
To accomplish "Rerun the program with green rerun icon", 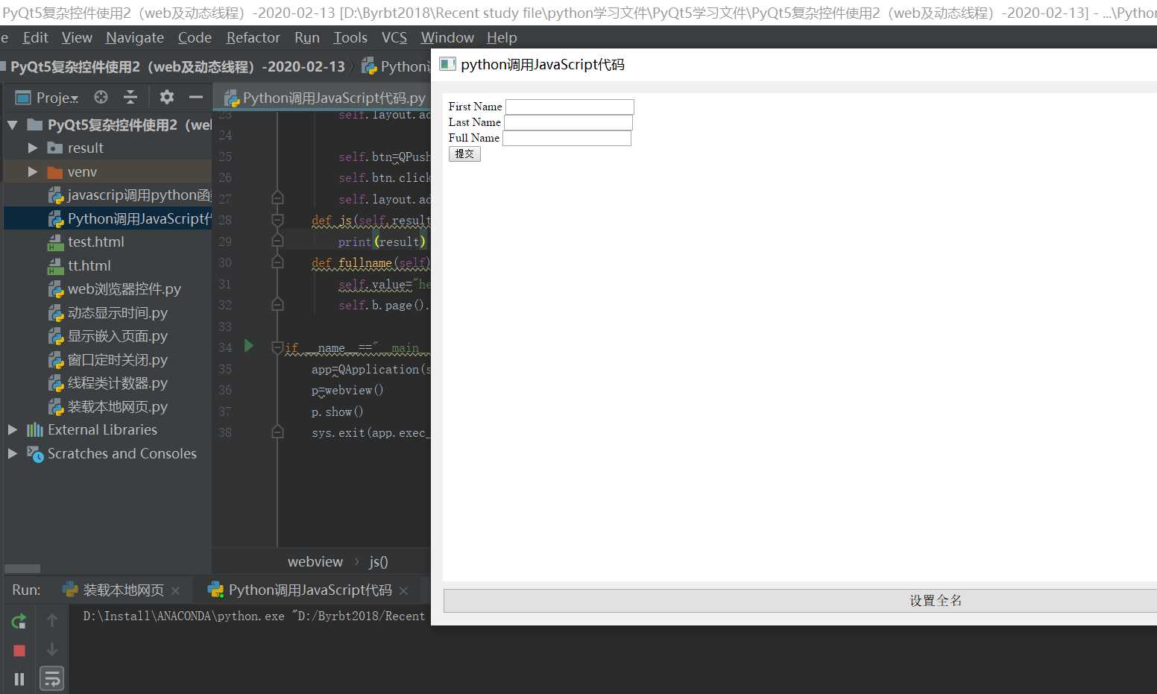I will 19,621.
